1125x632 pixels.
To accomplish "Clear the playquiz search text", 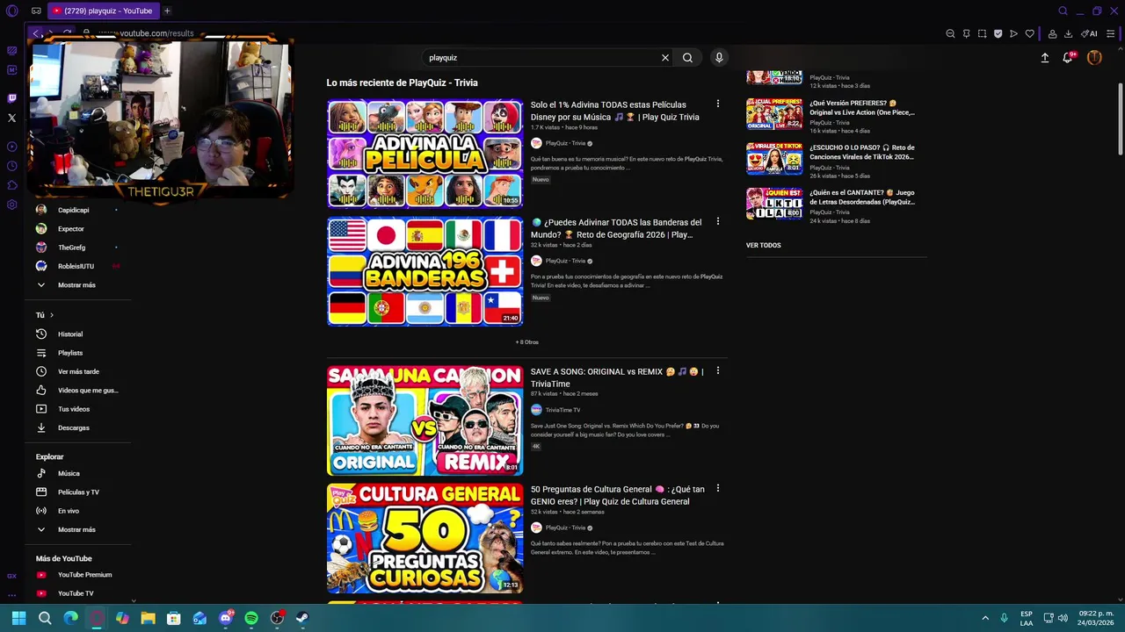I will click(665, 58).
